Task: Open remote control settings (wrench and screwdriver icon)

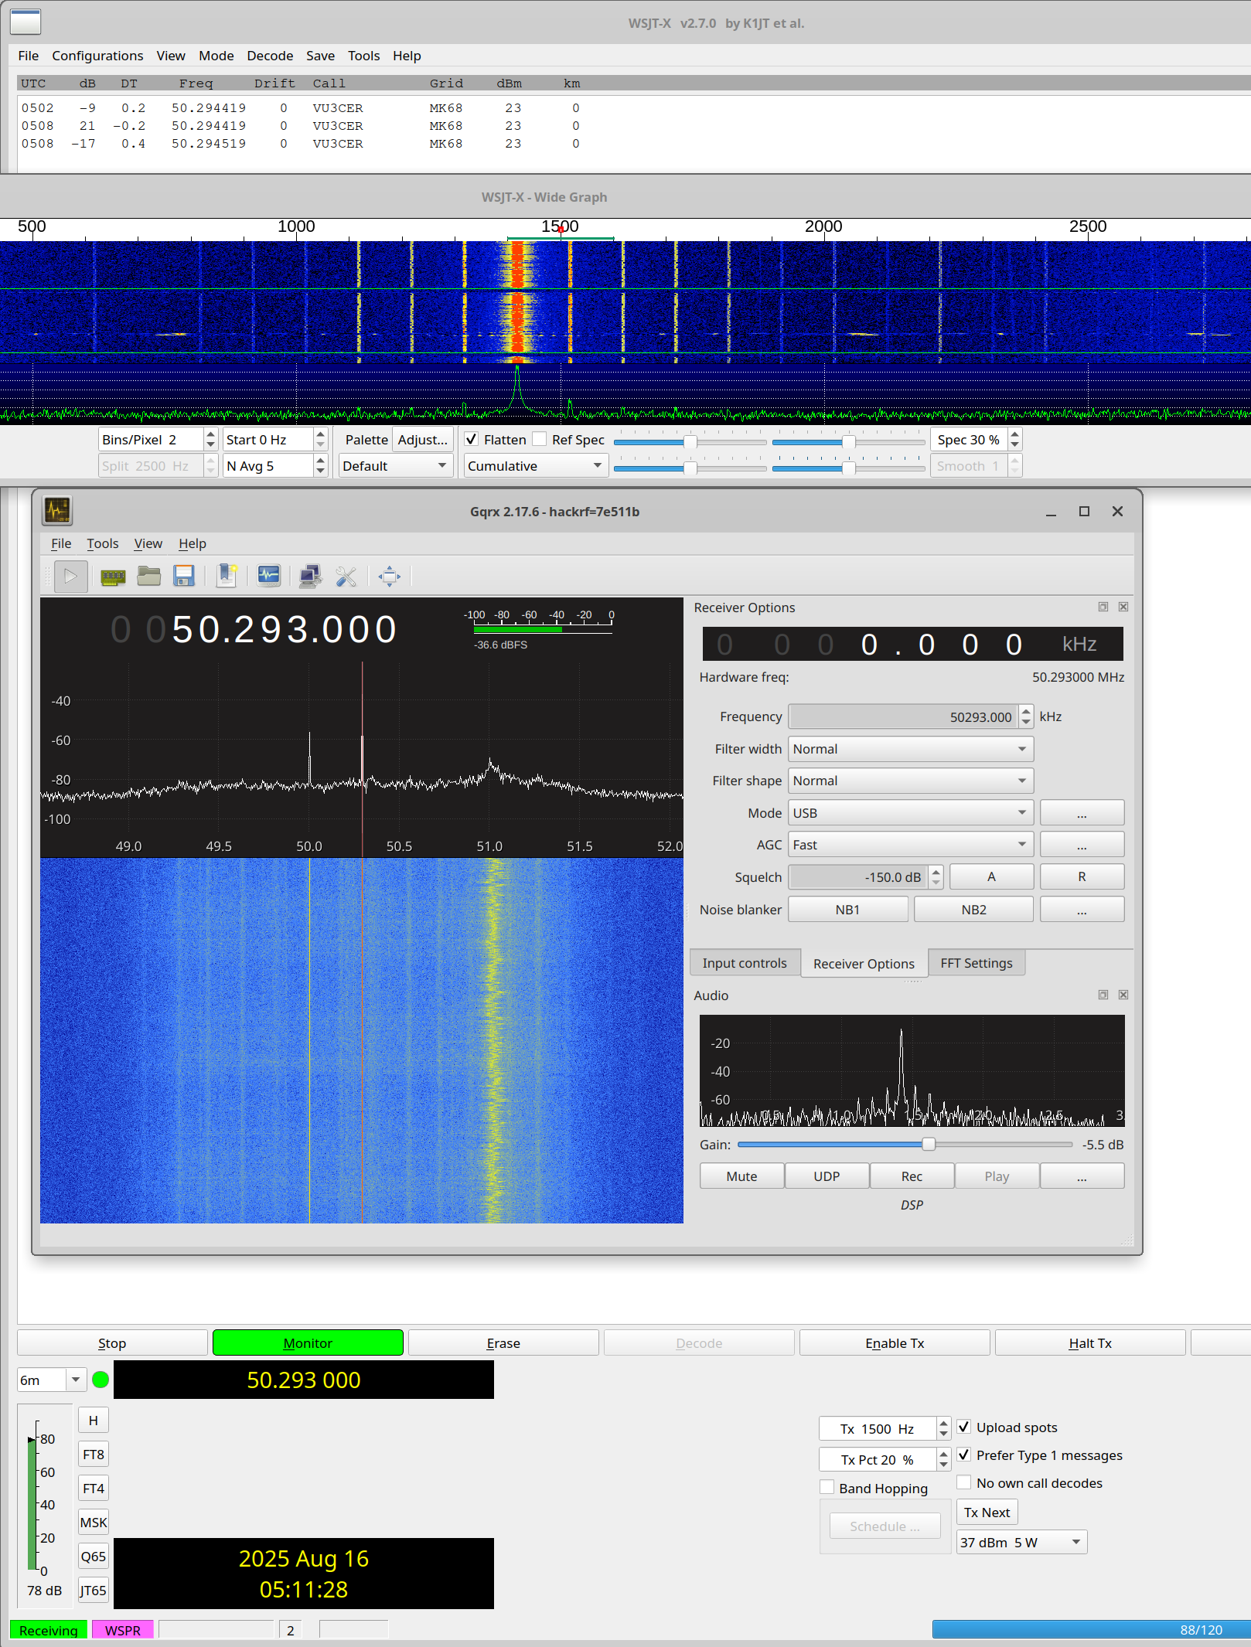Action: click(x=346, y=576)
